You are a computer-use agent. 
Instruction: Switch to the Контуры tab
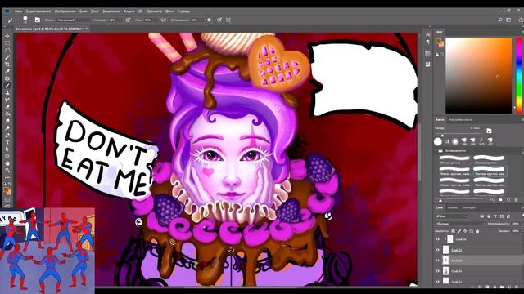[469, 207]
